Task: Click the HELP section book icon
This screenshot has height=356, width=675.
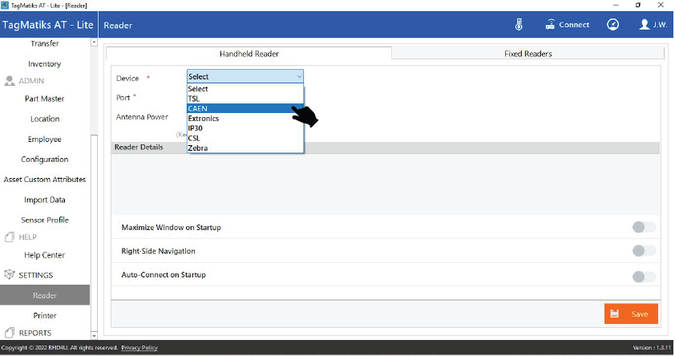Action: click(10, 237)
